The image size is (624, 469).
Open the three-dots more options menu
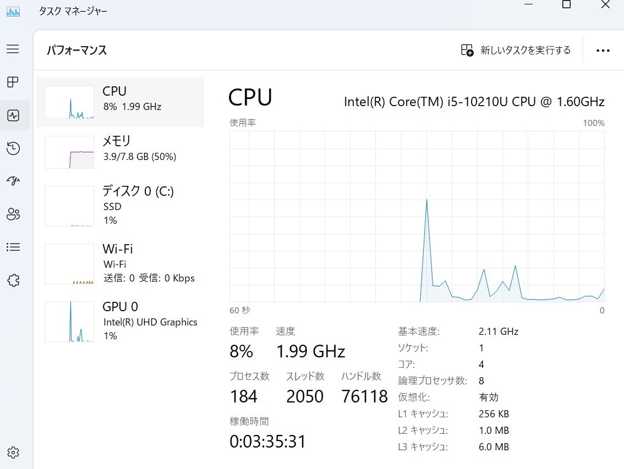603,51
